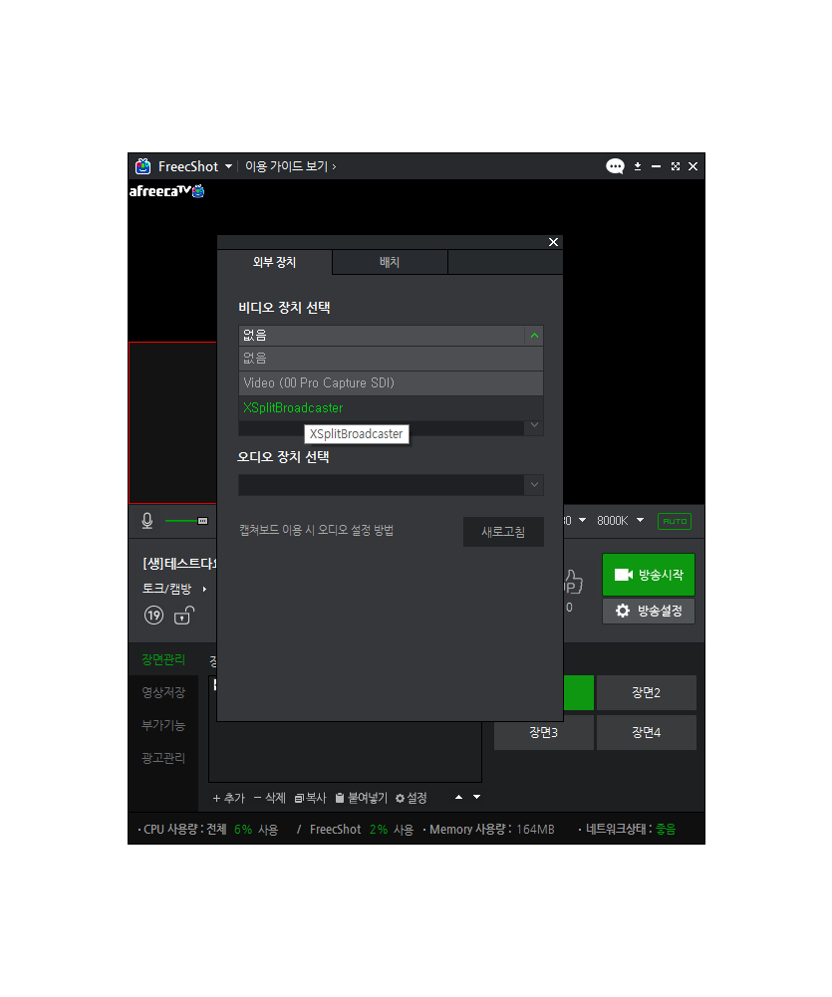The image size is (832, 997).
Task: Open source 설정 with gear icon
Action: point(411,798)
